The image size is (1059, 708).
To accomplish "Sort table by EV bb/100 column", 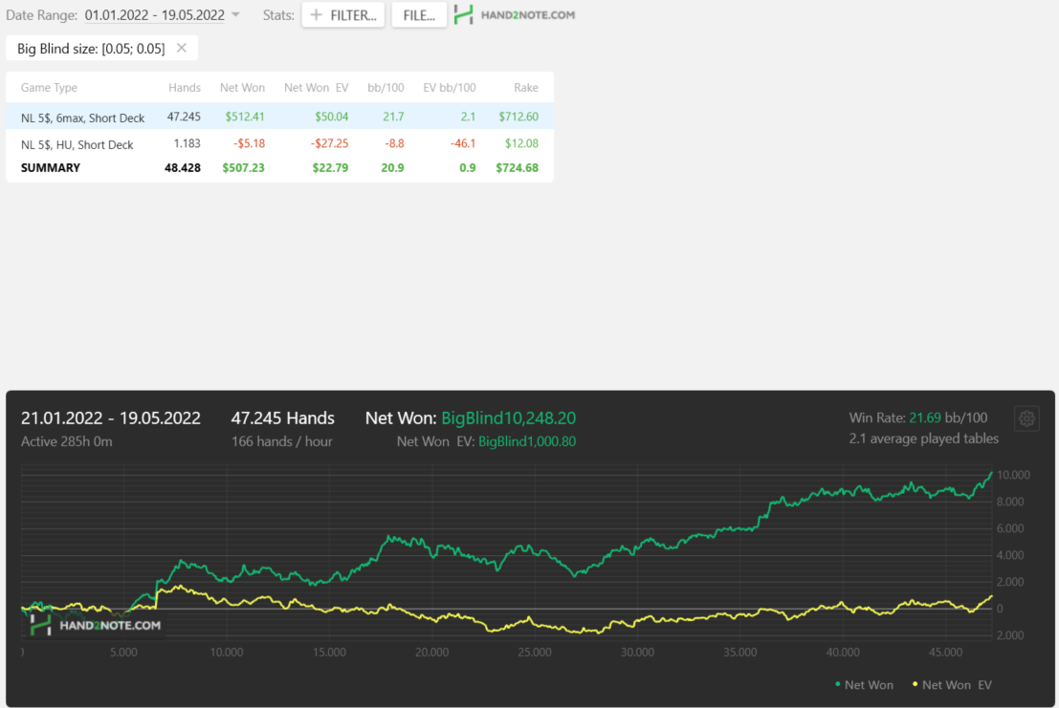I will click(449, 88).
